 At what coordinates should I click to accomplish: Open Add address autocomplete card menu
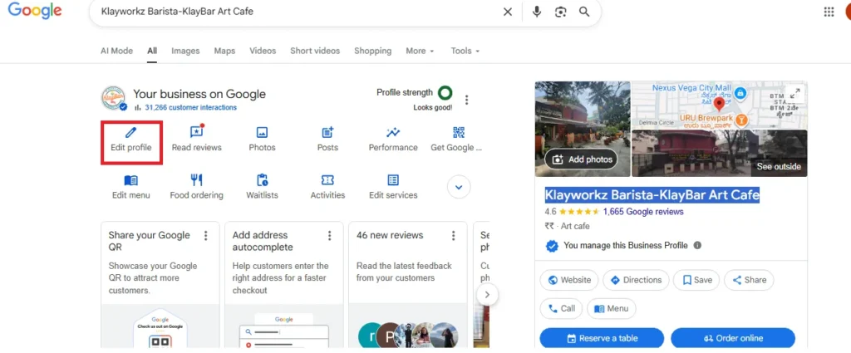pos(329,235)
